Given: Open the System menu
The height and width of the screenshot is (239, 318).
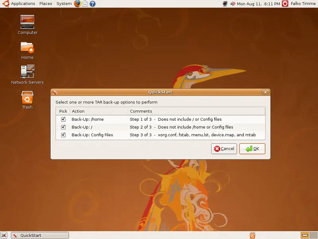Looking at the screenshot, I should [64, 4].
